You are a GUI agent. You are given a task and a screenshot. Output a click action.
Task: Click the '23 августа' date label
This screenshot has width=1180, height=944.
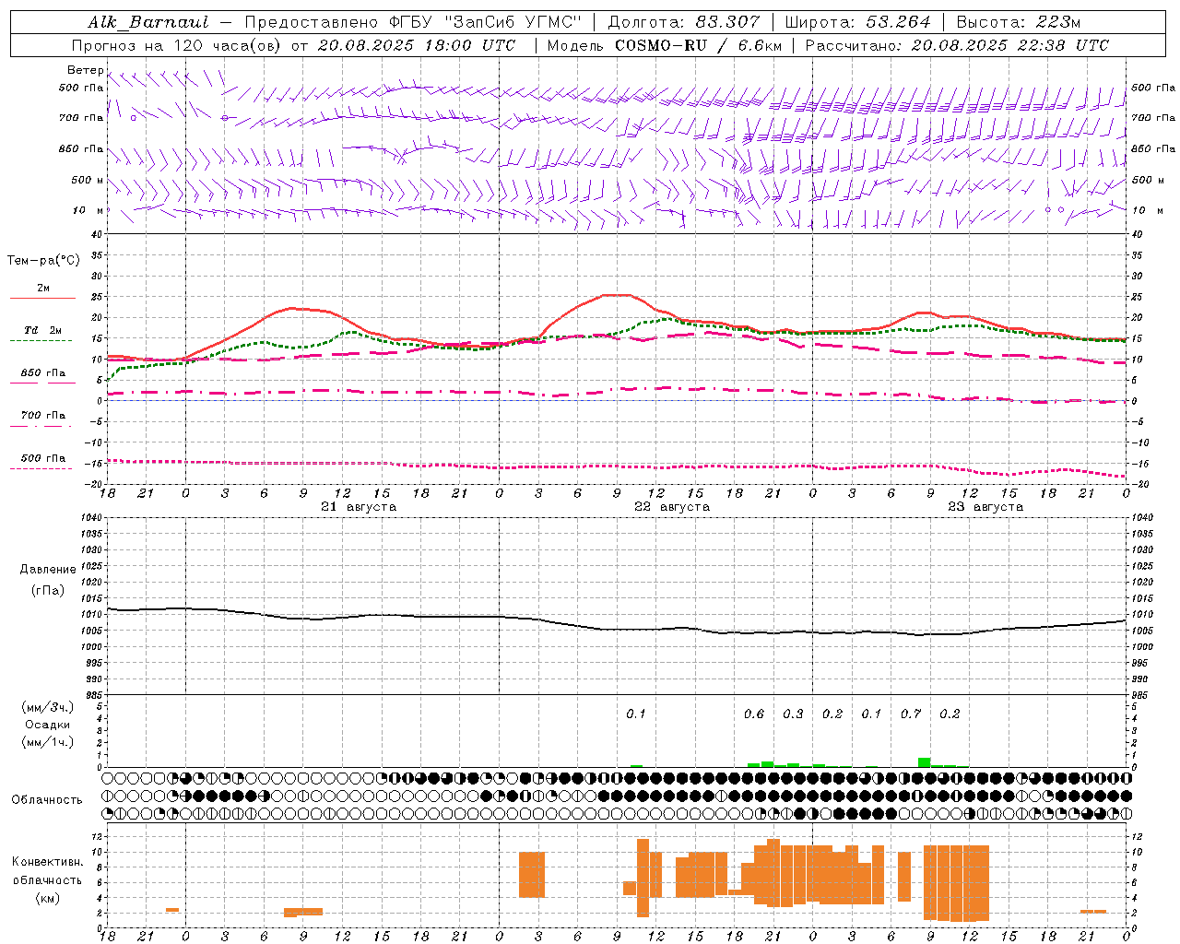point(985,507)
